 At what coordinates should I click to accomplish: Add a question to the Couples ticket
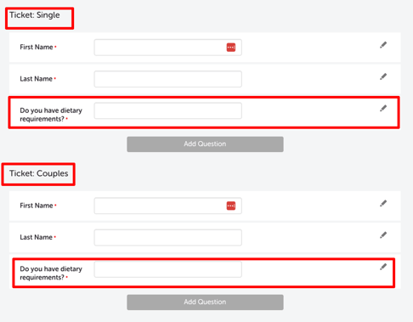click(205, 302)
